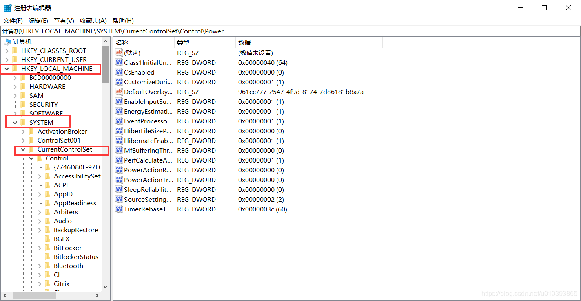581x301 pixels.
Task: Click the folder icon of Bluetooth key
Action: pyautogui.click(x=48, y=266)
